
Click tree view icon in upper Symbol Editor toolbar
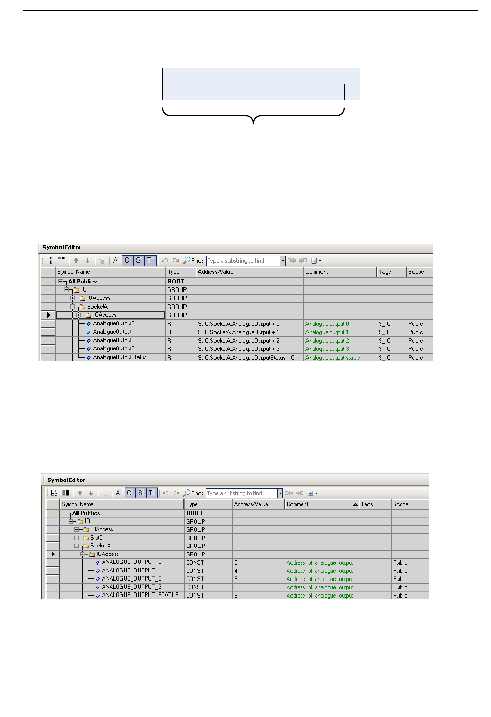(x=50, y=261)
